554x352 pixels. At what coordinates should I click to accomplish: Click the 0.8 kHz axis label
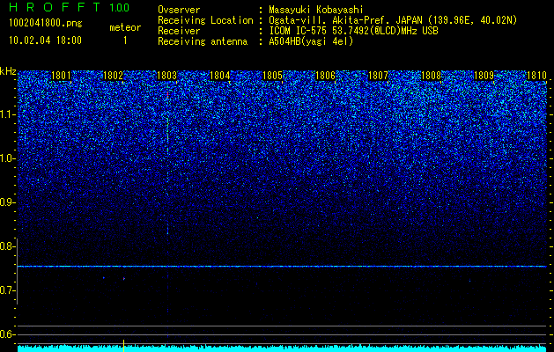pos(8,246)
